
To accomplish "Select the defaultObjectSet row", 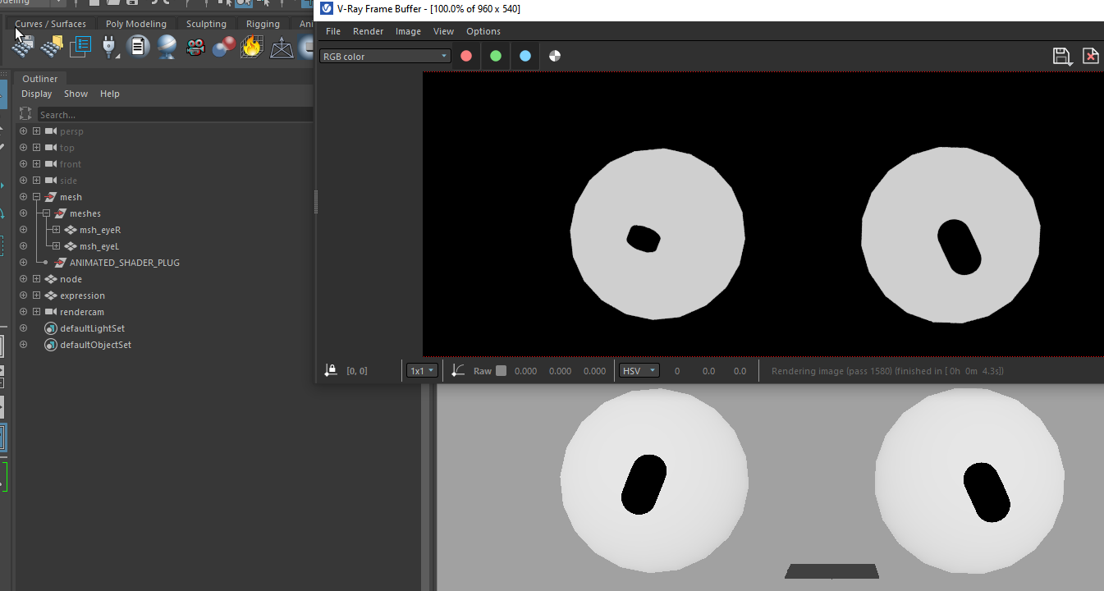I will [165, 345].
